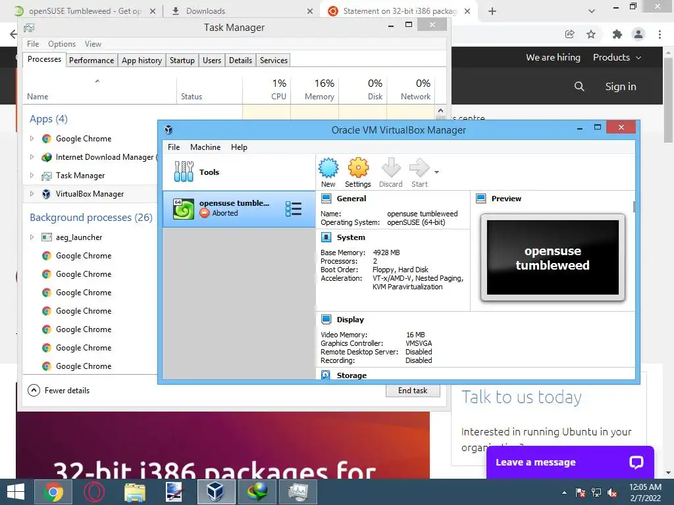Open Products dropdown on Ubuntu site

pyautogui.click(x=617, y=57)
